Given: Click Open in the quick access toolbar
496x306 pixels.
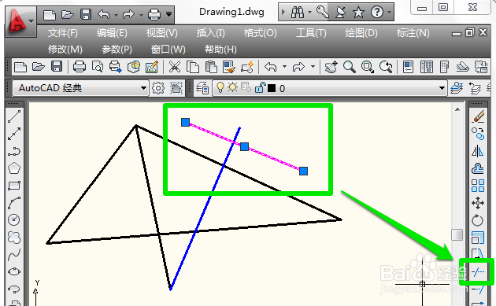Looking at the screenshot, I should point(68,15).
